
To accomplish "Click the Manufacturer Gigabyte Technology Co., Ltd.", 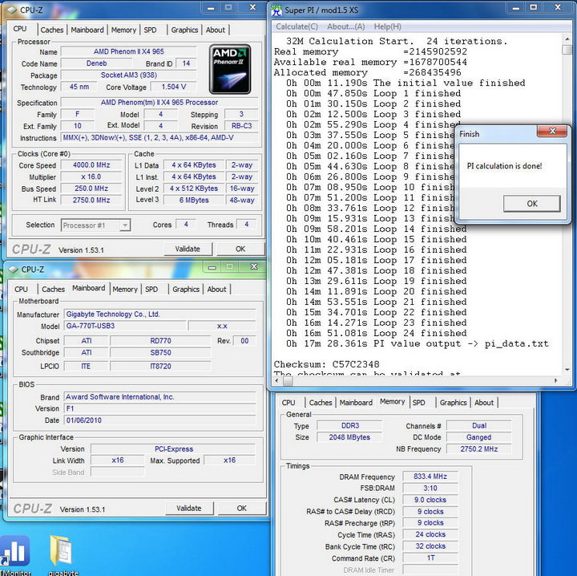I will [160, 314].
